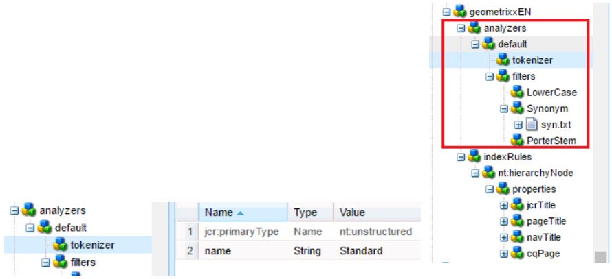Click the tree panel vertical scrollbar thumb
Screen dimensions: 612x279
pyautogui.click(x=600, y=257)
